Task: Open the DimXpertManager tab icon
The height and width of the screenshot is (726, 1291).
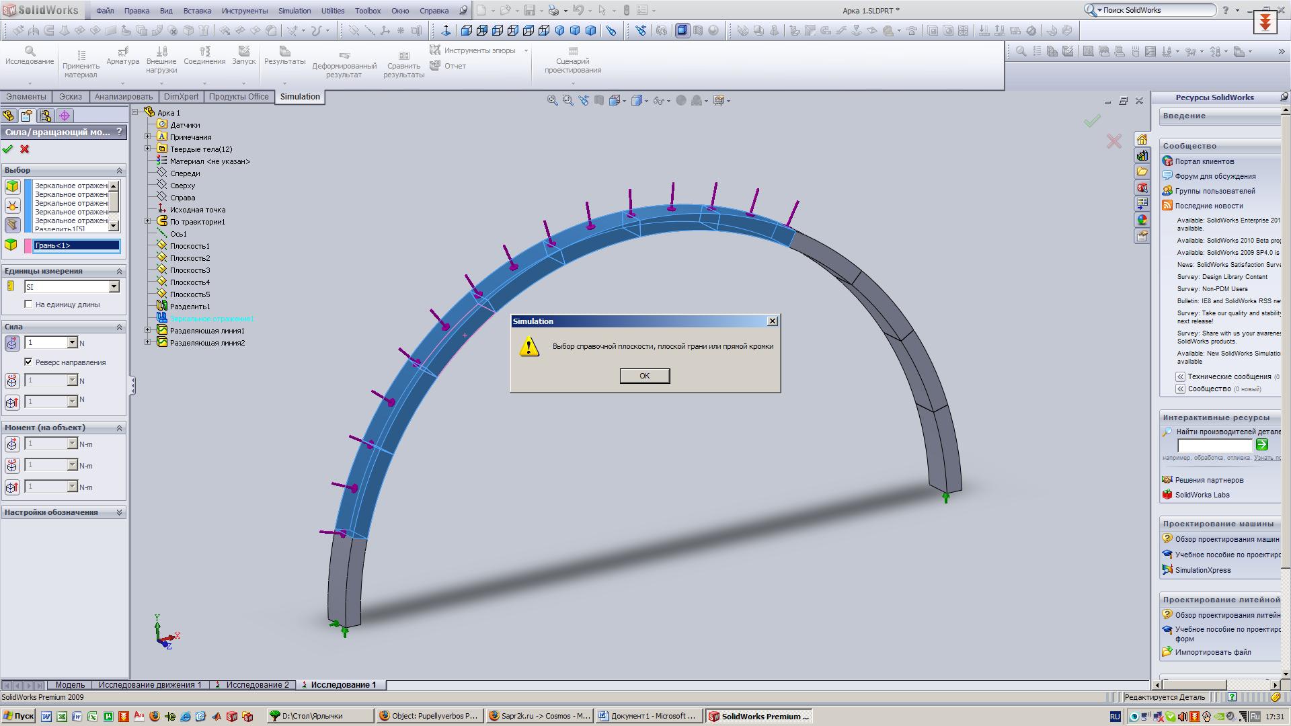Action: (65, 116)
